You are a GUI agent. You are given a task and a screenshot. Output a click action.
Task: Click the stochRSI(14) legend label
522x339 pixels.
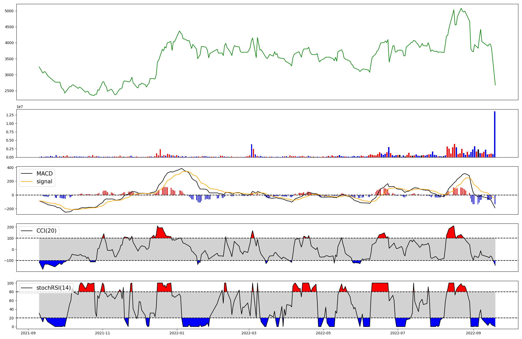pyautogui.click(x=54, y=288)
